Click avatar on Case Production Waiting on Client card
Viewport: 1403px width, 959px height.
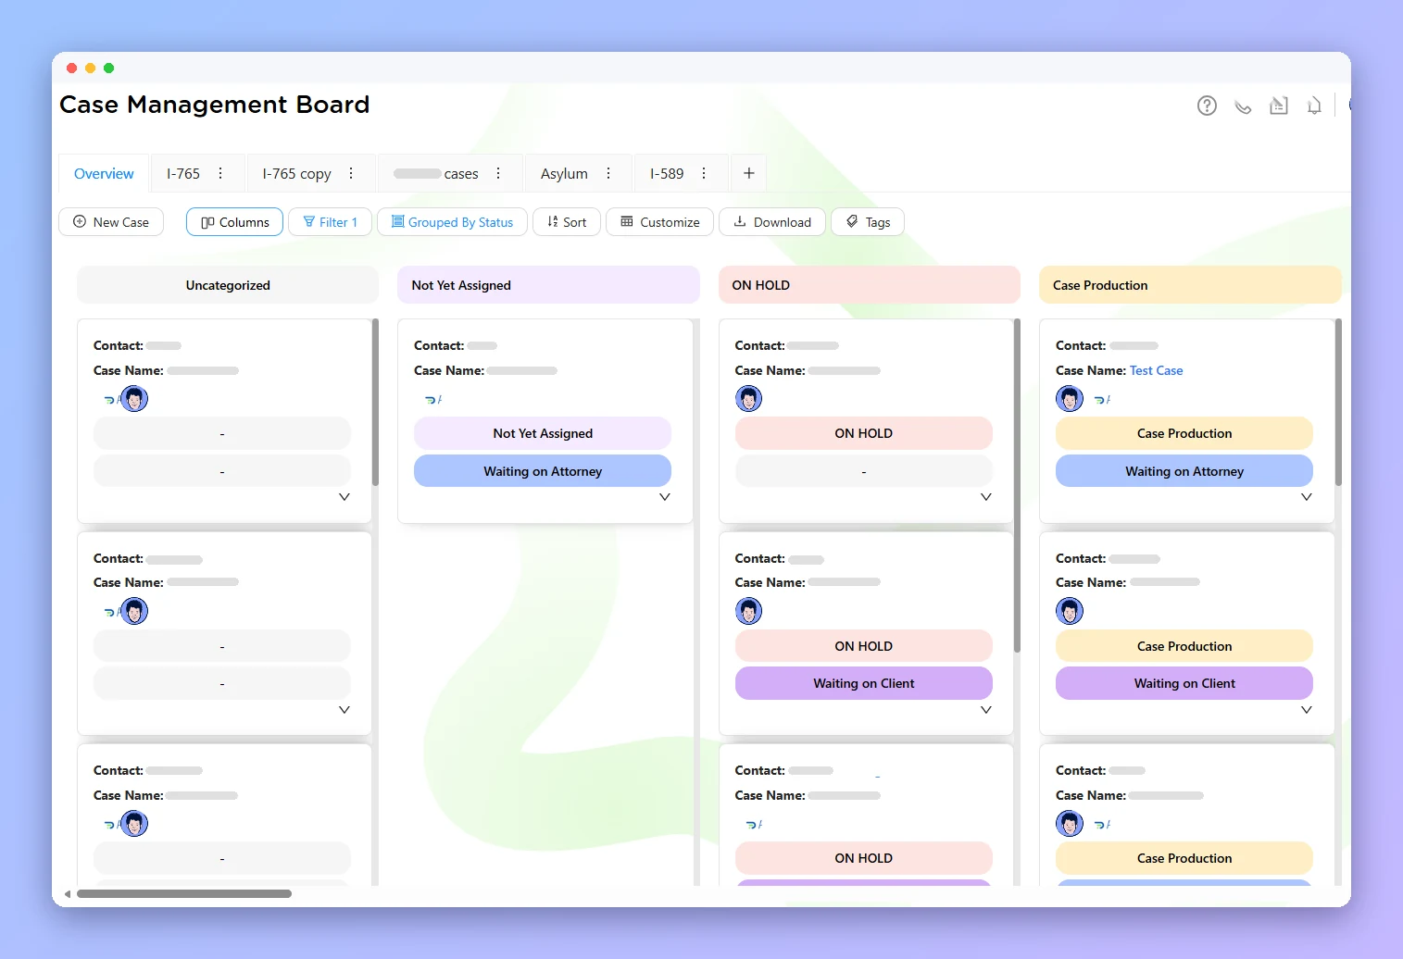click(1070, 611)
